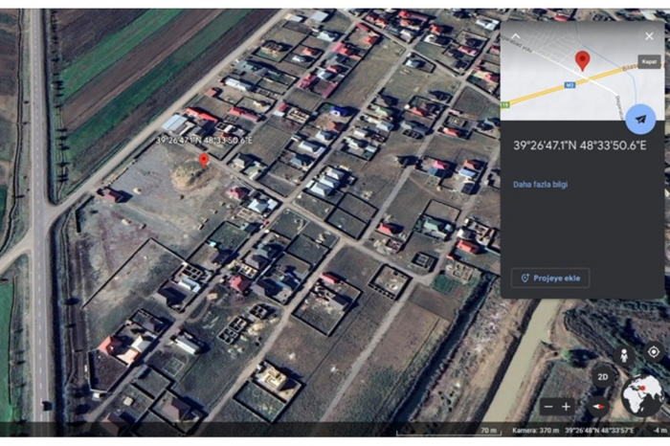Zoom in with the plus icon

click(567, 407)
